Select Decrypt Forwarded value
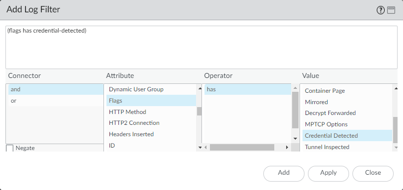This screenshot has width=403, height=190. (347, 113)
